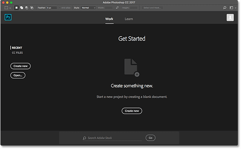Select the Add to selection icon
Image resolution: width=241 pixels, height=149 pixels.
[x=21, y=8]
